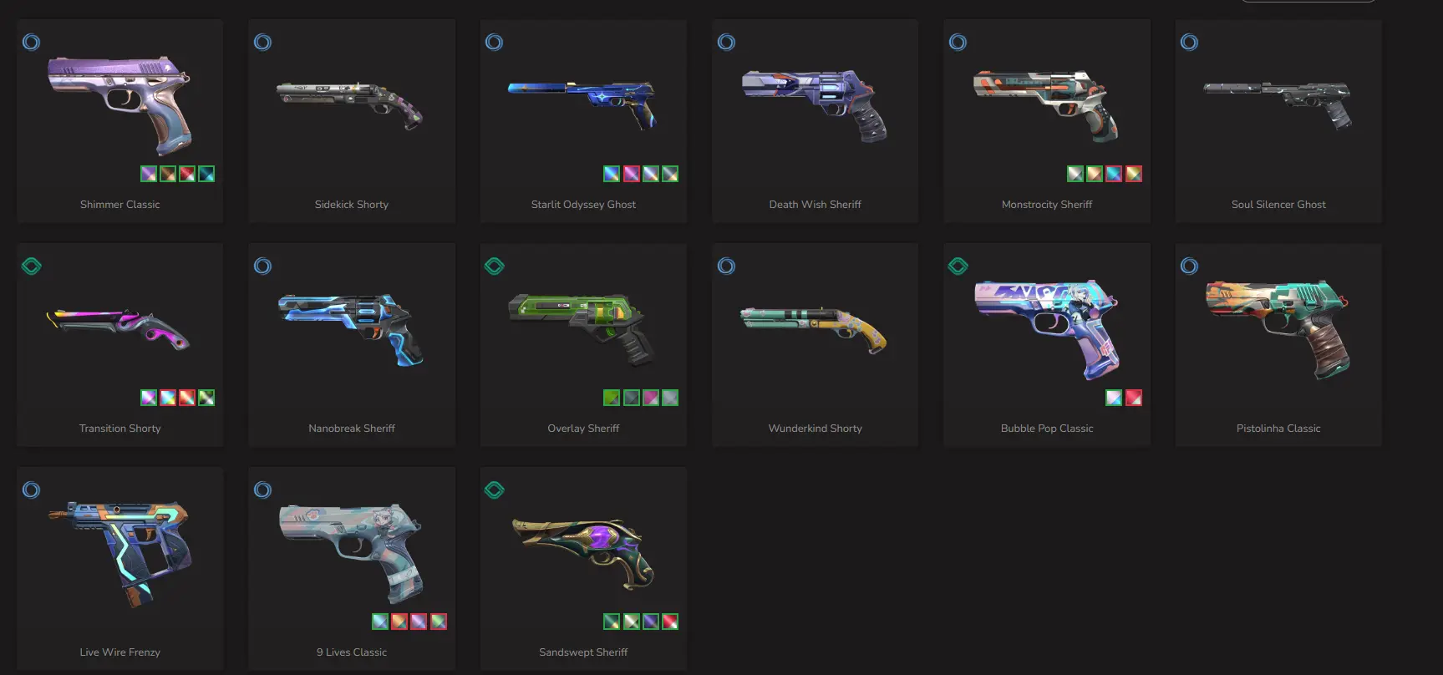Viewport: 1443px width, 675px height.
Task: Select the red variant swatch on Bubble Pop Classic
Action: tap(1133, 398)
